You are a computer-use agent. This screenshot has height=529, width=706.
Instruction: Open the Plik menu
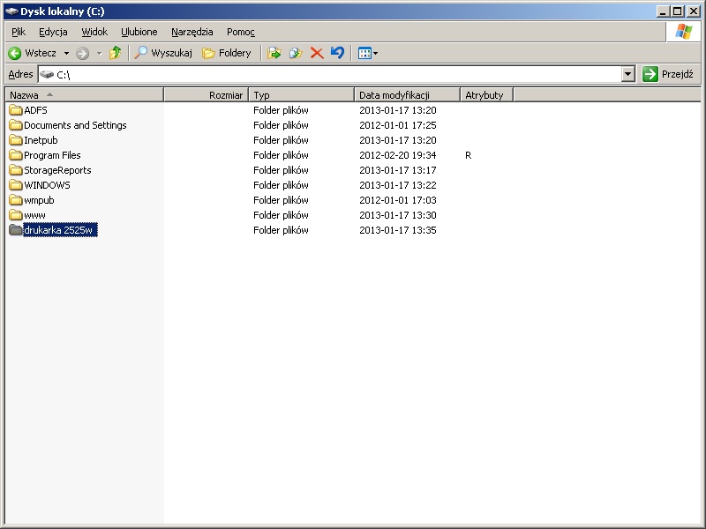pos(19,32)
